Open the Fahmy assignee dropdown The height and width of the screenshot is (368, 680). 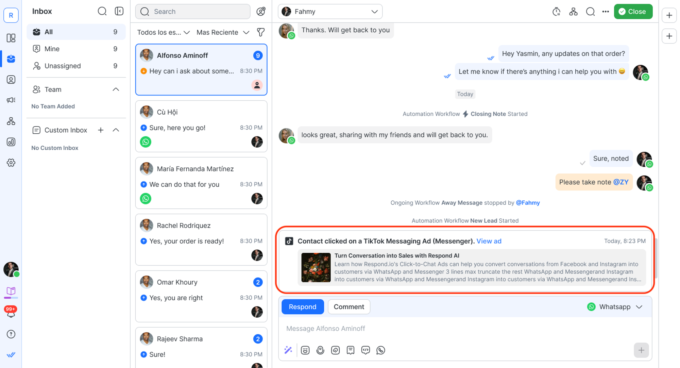click(x=330, y=11)
